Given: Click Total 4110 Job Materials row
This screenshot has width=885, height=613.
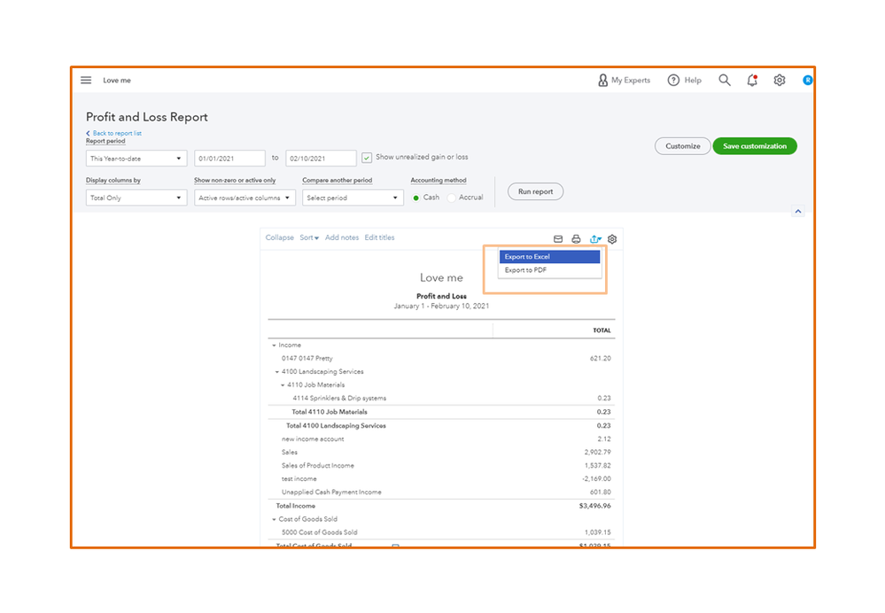Looking at the screenshot, I should 441,412.
